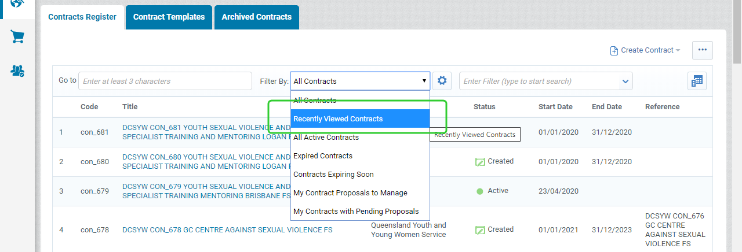
Task: Expand the Filter By All Contracts dropdown
Action: pos(360,81)
